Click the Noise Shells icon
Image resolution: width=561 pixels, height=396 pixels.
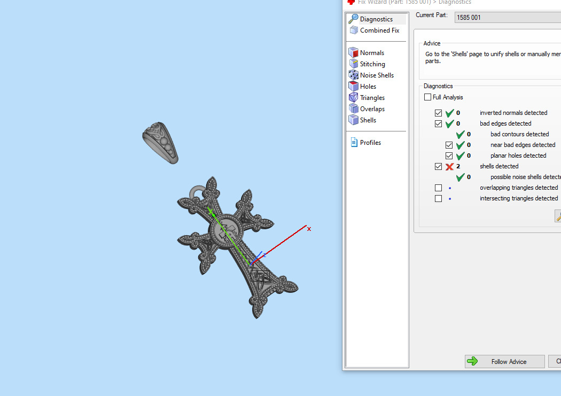coord(353,75)
